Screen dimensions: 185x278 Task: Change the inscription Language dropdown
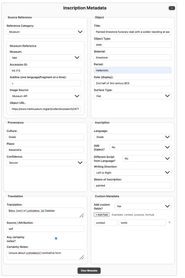point(132,137)
